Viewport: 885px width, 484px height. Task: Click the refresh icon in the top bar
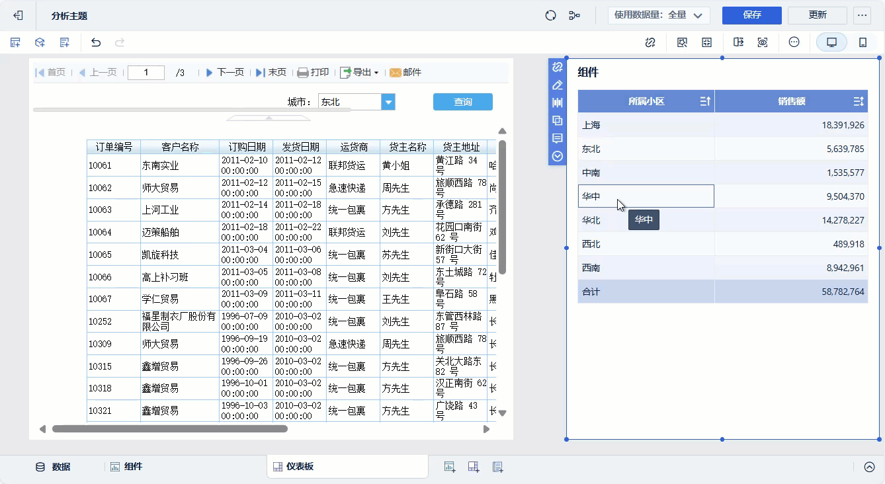(550, 15)
